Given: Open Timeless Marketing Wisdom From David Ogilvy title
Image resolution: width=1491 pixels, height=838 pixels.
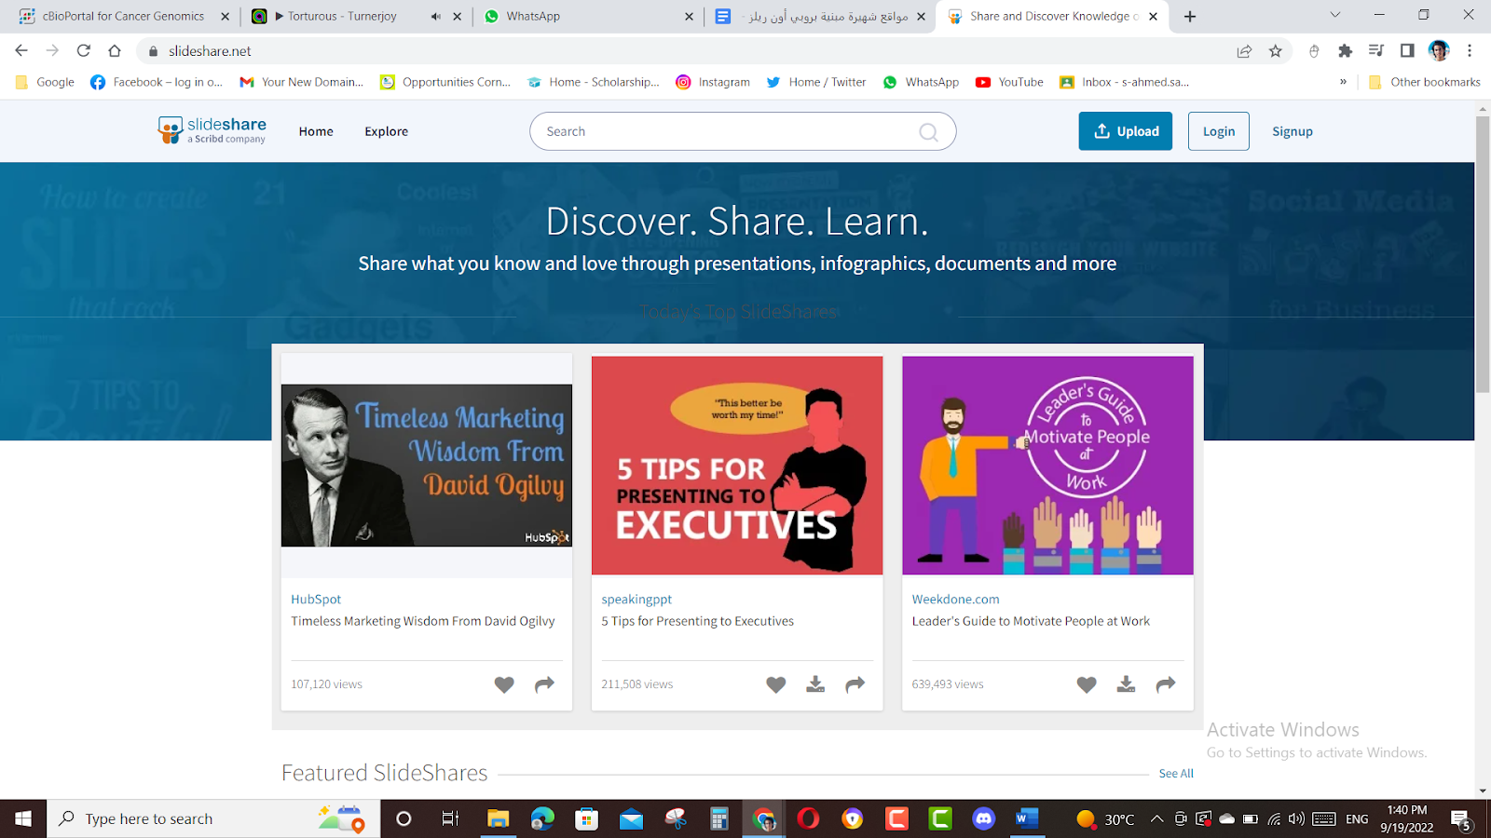Looking at the screenshot, I should [422, 621].
